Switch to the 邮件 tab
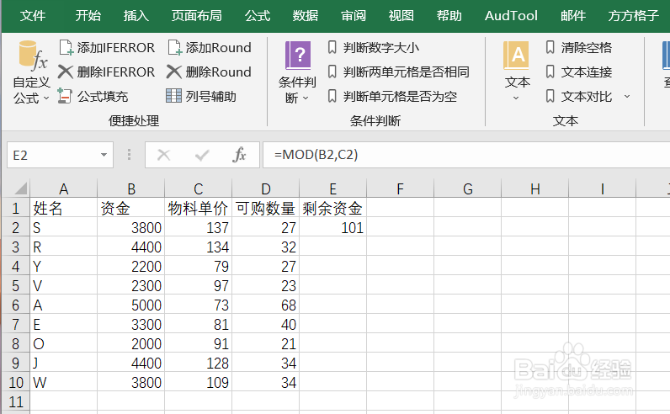This screenshot has height=414, width=670. tap(573, 16)
